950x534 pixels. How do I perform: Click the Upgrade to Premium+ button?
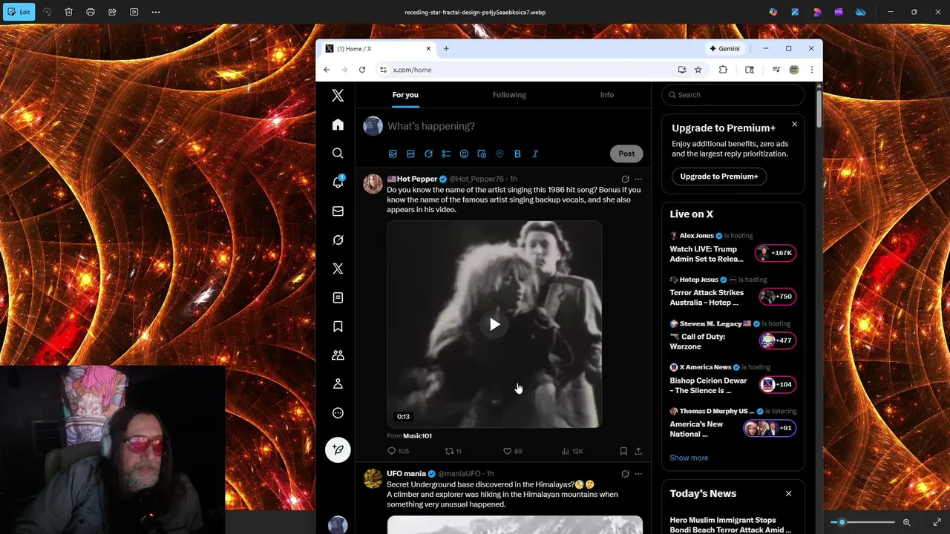(719, 177)
